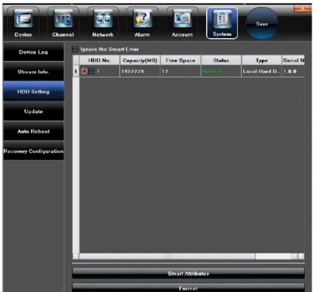Viewport: 313px width, 292px height.
Task: Open the Account settings icon
Action: coord(182,23)
